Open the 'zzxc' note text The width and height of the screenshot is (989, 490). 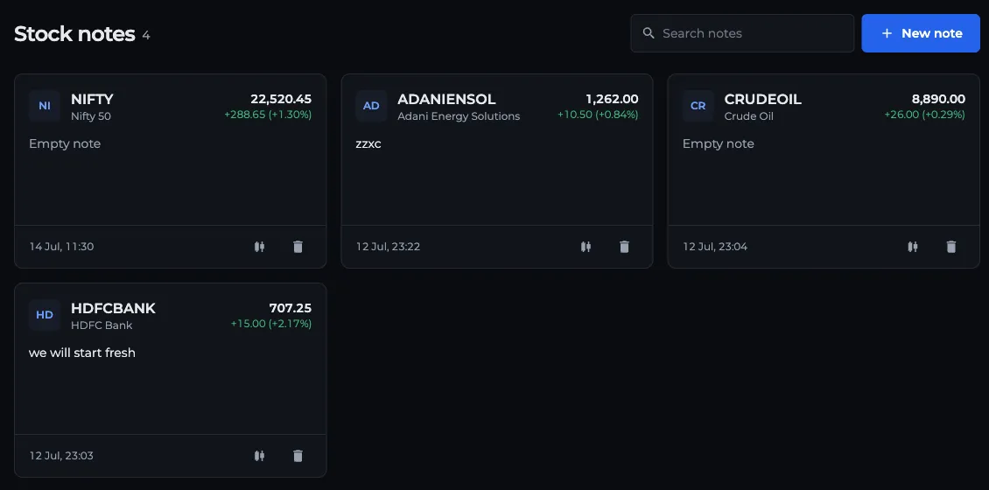coord(368,144)
